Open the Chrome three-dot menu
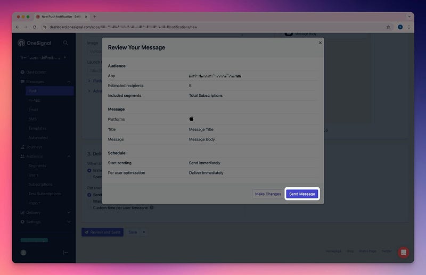426x275 pixels. [x=408, y=27]
